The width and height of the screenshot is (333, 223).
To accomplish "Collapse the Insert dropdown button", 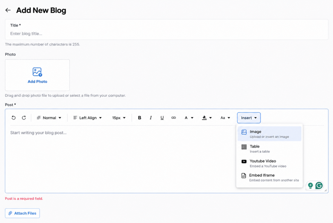I will tap(249, 118).
